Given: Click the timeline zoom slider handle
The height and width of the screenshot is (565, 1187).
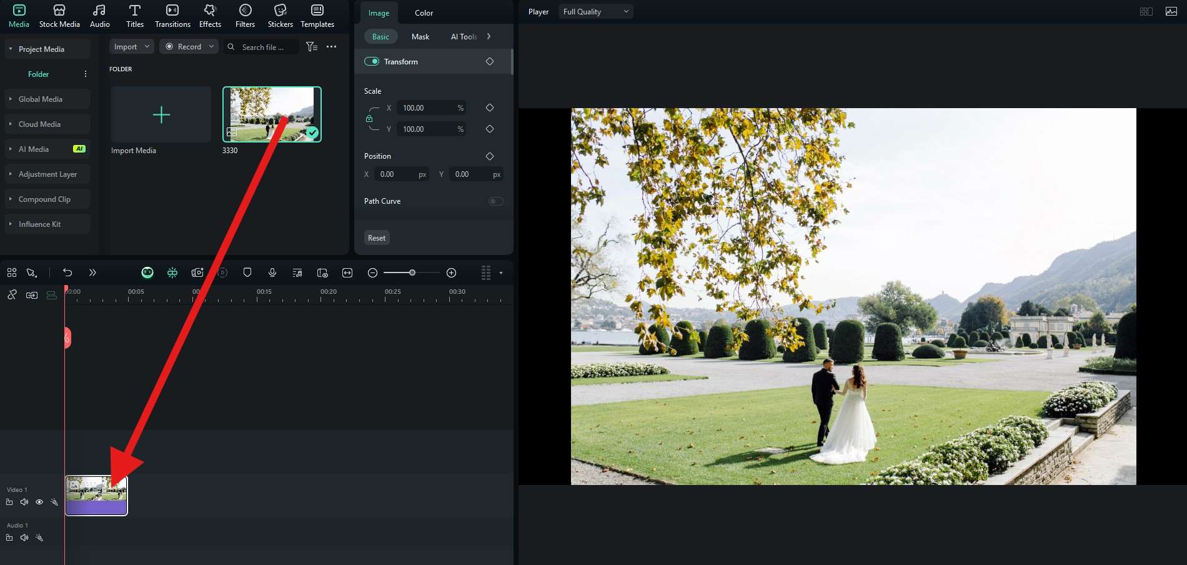Looking at the screenshot, I should point(412,272).
